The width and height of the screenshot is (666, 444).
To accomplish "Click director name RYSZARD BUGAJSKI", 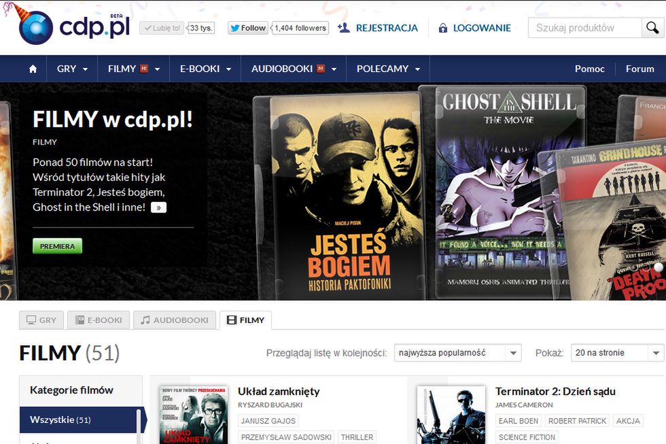I will 270,405.
